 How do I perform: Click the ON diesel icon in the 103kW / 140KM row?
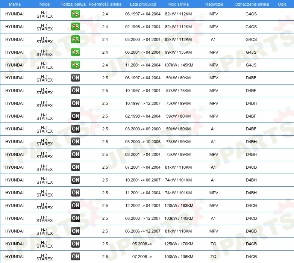75,218
